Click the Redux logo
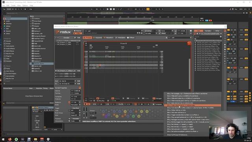The height and width of the screenshot is (142, 252). pyautogui.click(x=63, y=32)
